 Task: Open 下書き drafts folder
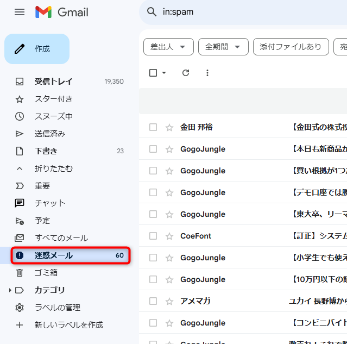point(70,151)
